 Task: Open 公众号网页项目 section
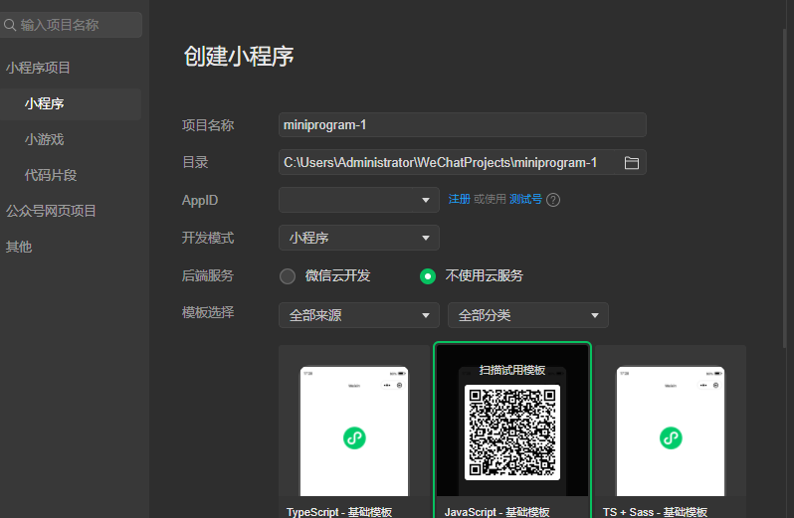[x=51, y=211]
